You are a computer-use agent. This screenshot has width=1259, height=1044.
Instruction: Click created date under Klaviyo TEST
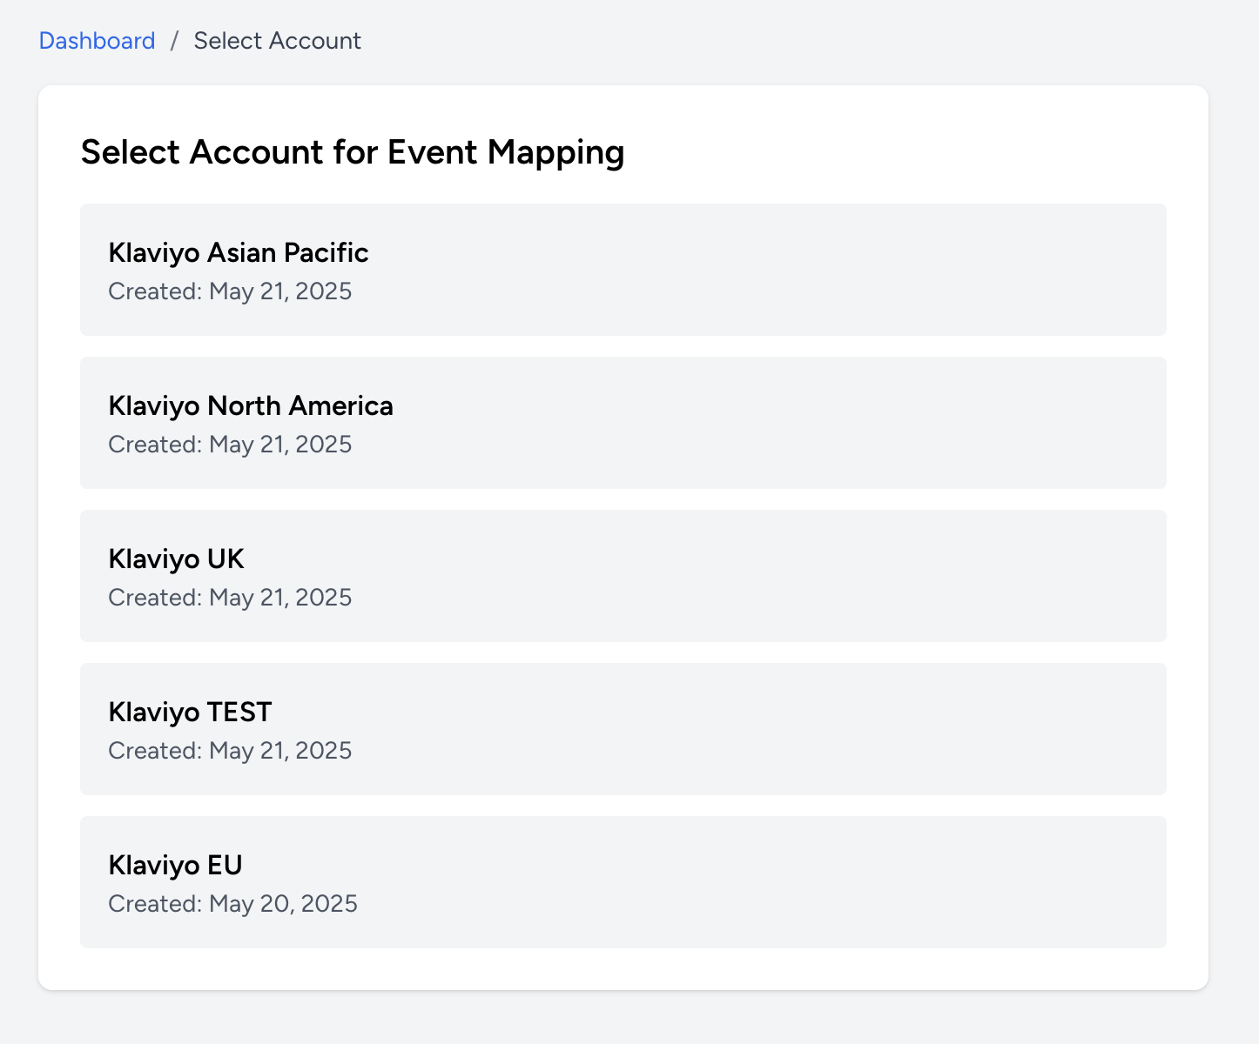(x=230, y=751)
